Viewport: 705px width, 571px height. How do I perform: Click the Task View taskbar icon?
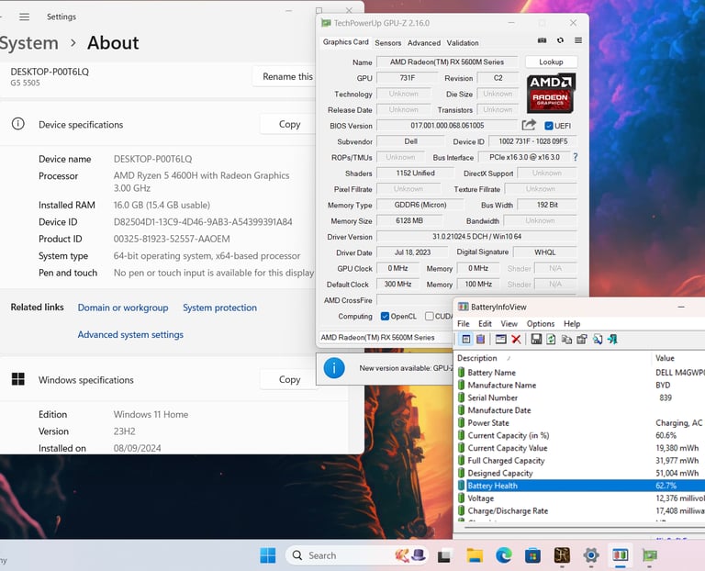444,556
